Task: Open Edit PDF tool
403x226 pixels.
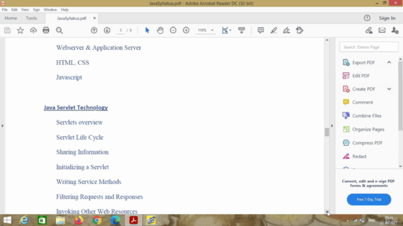Action: pos(361,76)
